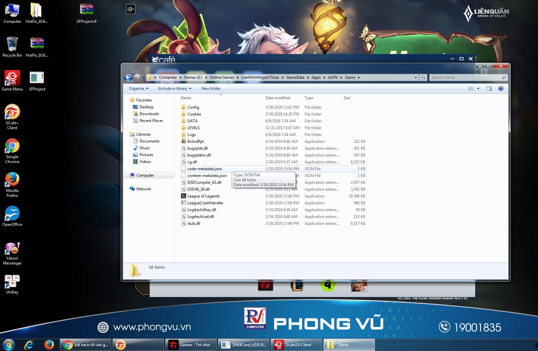Open the Garena icon in Gcafe window
Screen dimensions: 538x351
pyautogui.click(x=266, y=286)
